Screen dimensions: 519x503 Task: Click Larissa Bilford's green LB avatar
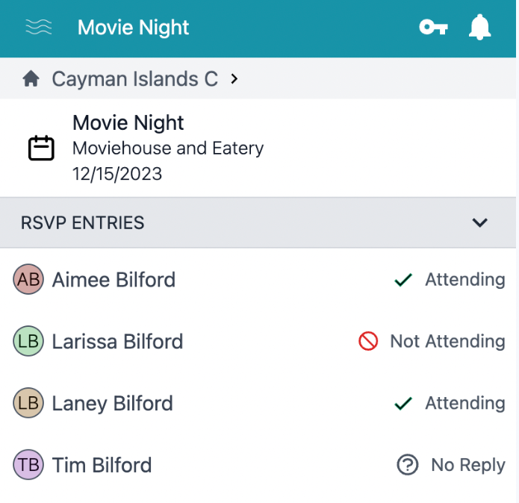(28, 342)
